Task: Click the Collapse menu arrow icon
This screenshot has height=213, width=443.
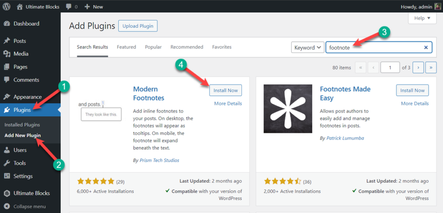Action: (x=7, y=207)
